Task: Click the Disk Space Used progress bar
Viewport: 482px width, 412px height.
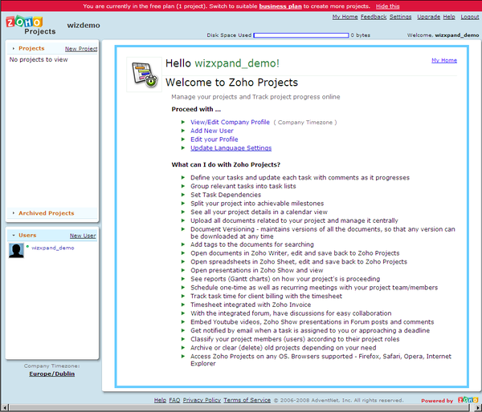Action: tap(301, 35)
